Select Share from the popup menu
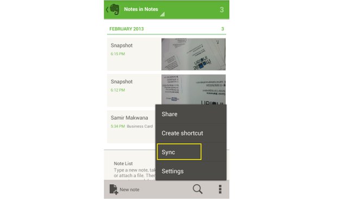This screenshot has height=199, width=337. pyautogui.click(x=191, y=114)
